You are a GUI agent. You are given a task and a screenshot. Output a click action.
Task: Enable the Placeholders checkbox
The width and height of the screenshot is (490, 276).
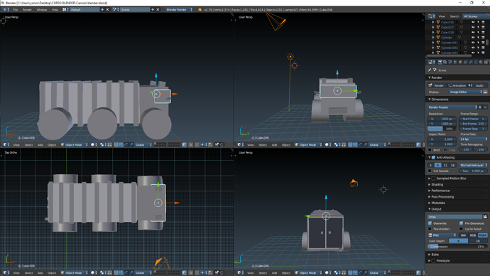(430, 229)
